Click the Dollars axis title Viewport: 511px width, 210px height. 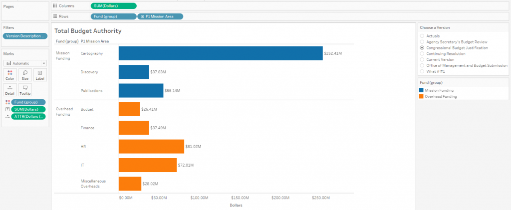point(236,206)
